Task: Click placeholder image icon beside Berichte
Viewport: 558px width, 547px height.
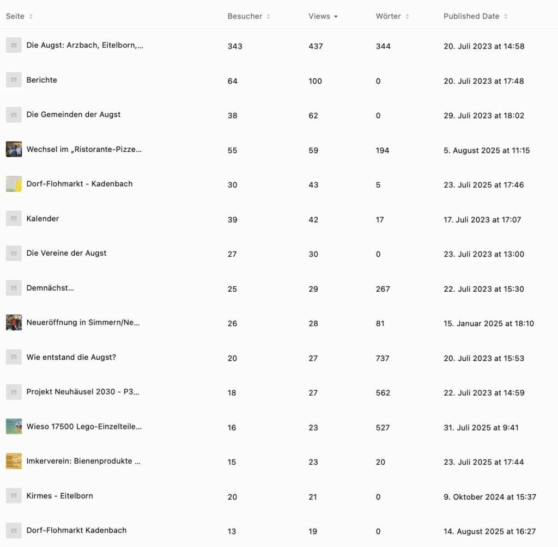Action: coord(14,80)
